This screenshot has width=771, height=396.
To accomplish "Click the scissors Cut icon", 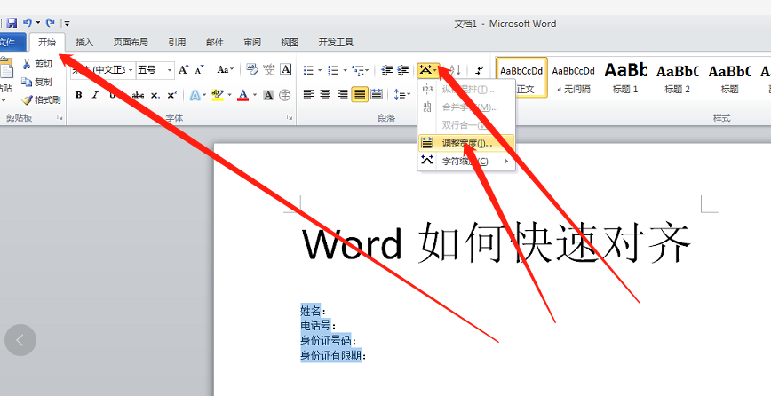I will [27, 64].
